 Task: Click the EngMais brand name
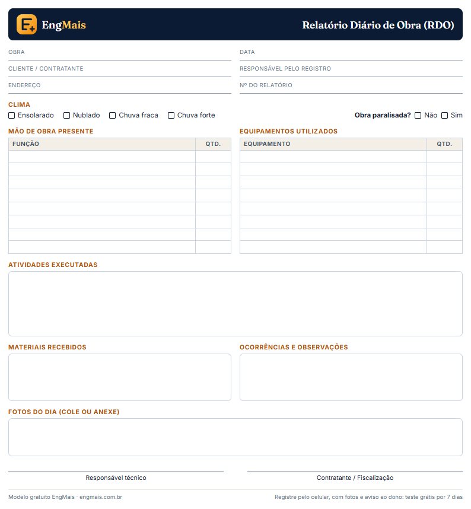[x=63, y=25]
